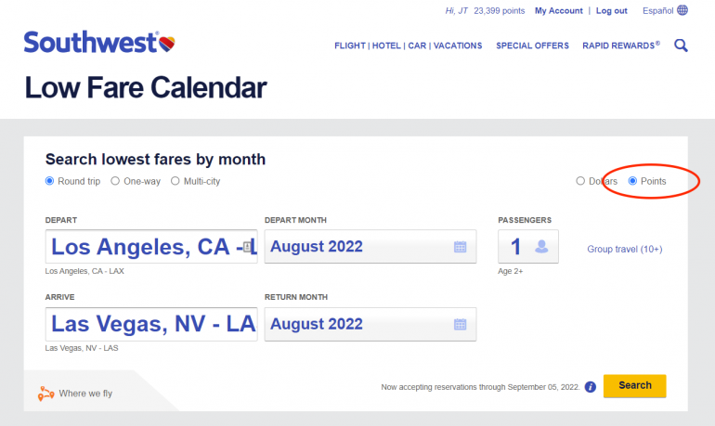Viewport: 715px width, 426px height.
Task: Open the return month calendar icon
Action: [460, 325]
